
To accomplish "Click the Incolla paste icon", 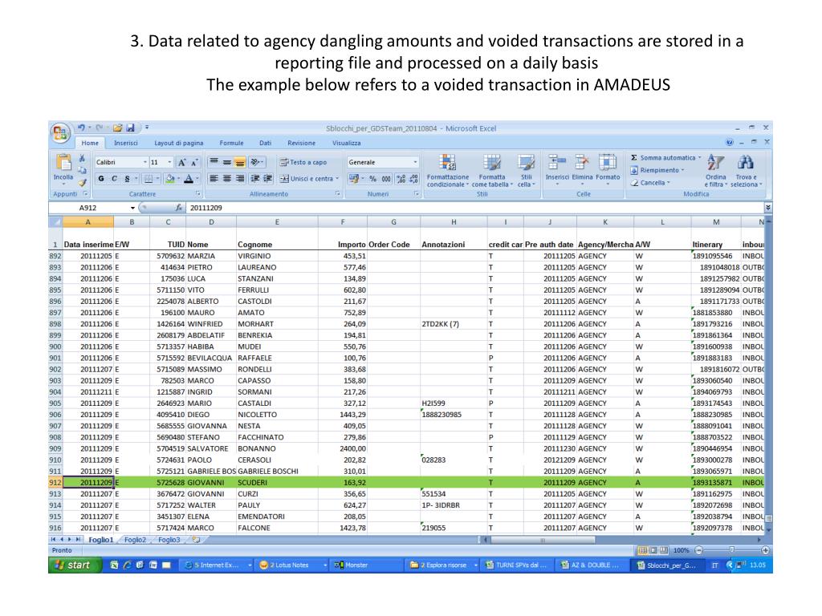I will [x=63, y=164].
